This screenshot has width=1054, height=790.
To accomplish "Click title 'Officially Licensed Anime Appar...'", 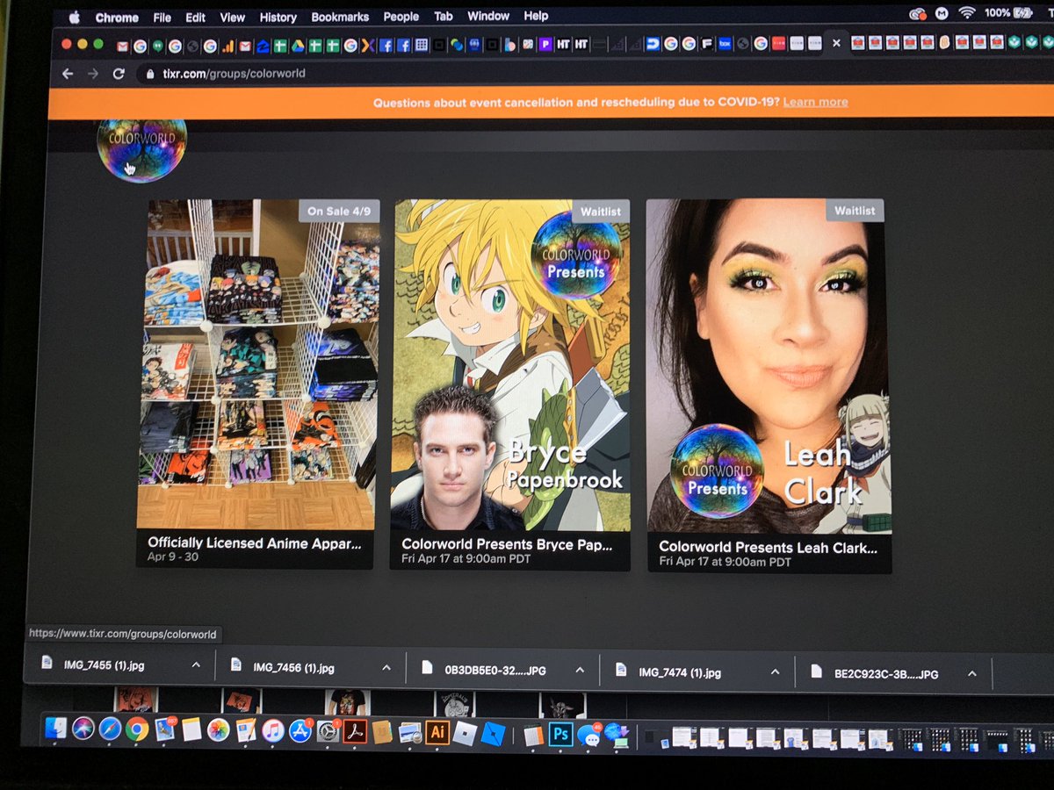I will click(255, 542).
